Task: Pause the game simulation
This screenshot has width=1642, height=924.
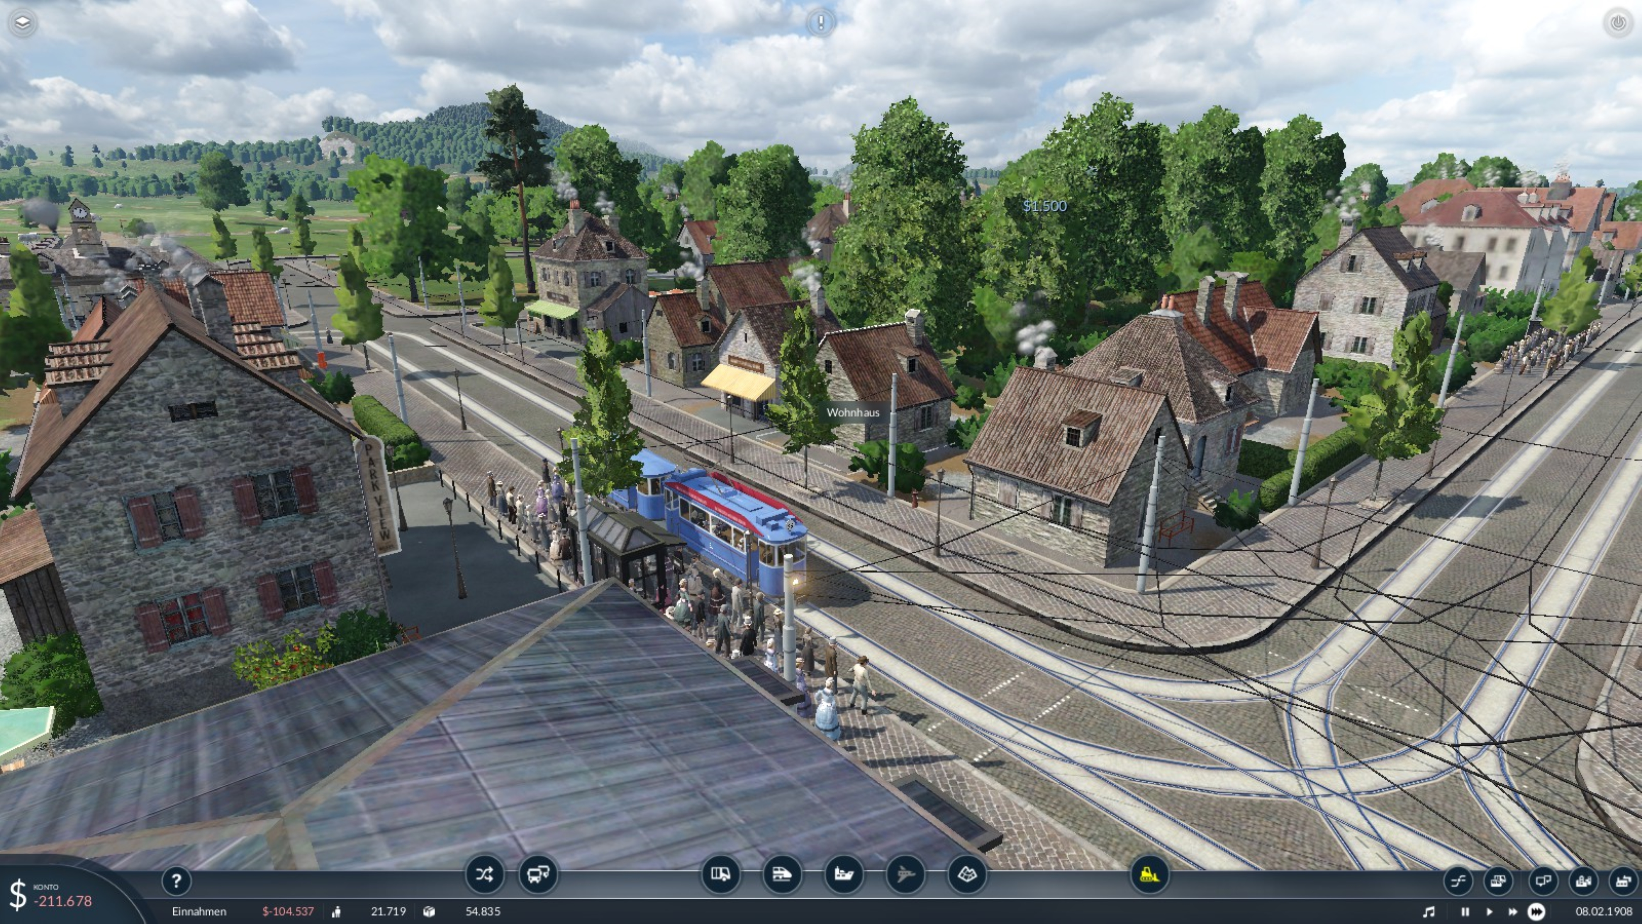Action: tap(1465, 912)
